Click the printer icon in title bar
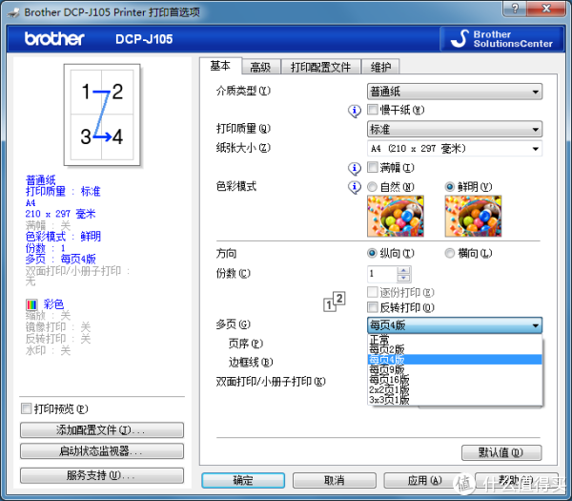 [13, 12]
